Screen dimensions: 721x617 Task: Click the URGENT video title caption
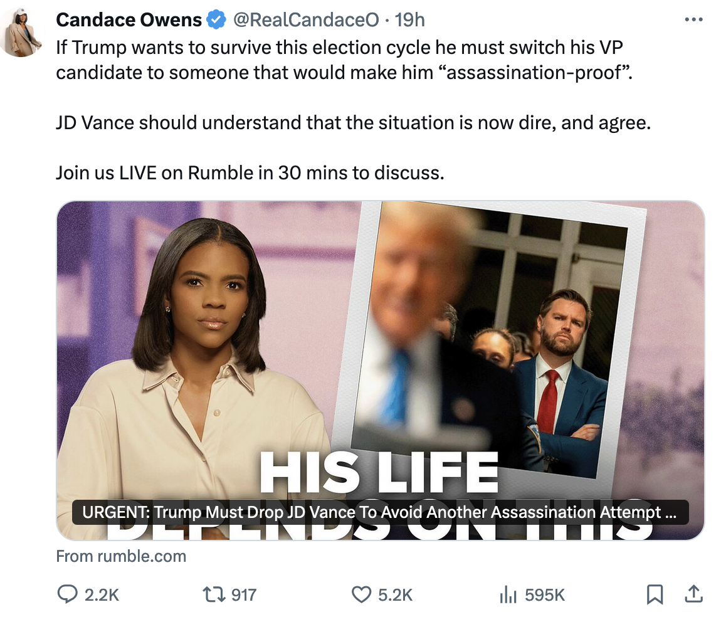coord(380,512)
